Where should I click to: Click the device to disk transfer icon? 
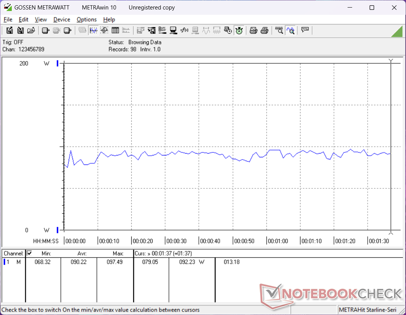point(151,31)
